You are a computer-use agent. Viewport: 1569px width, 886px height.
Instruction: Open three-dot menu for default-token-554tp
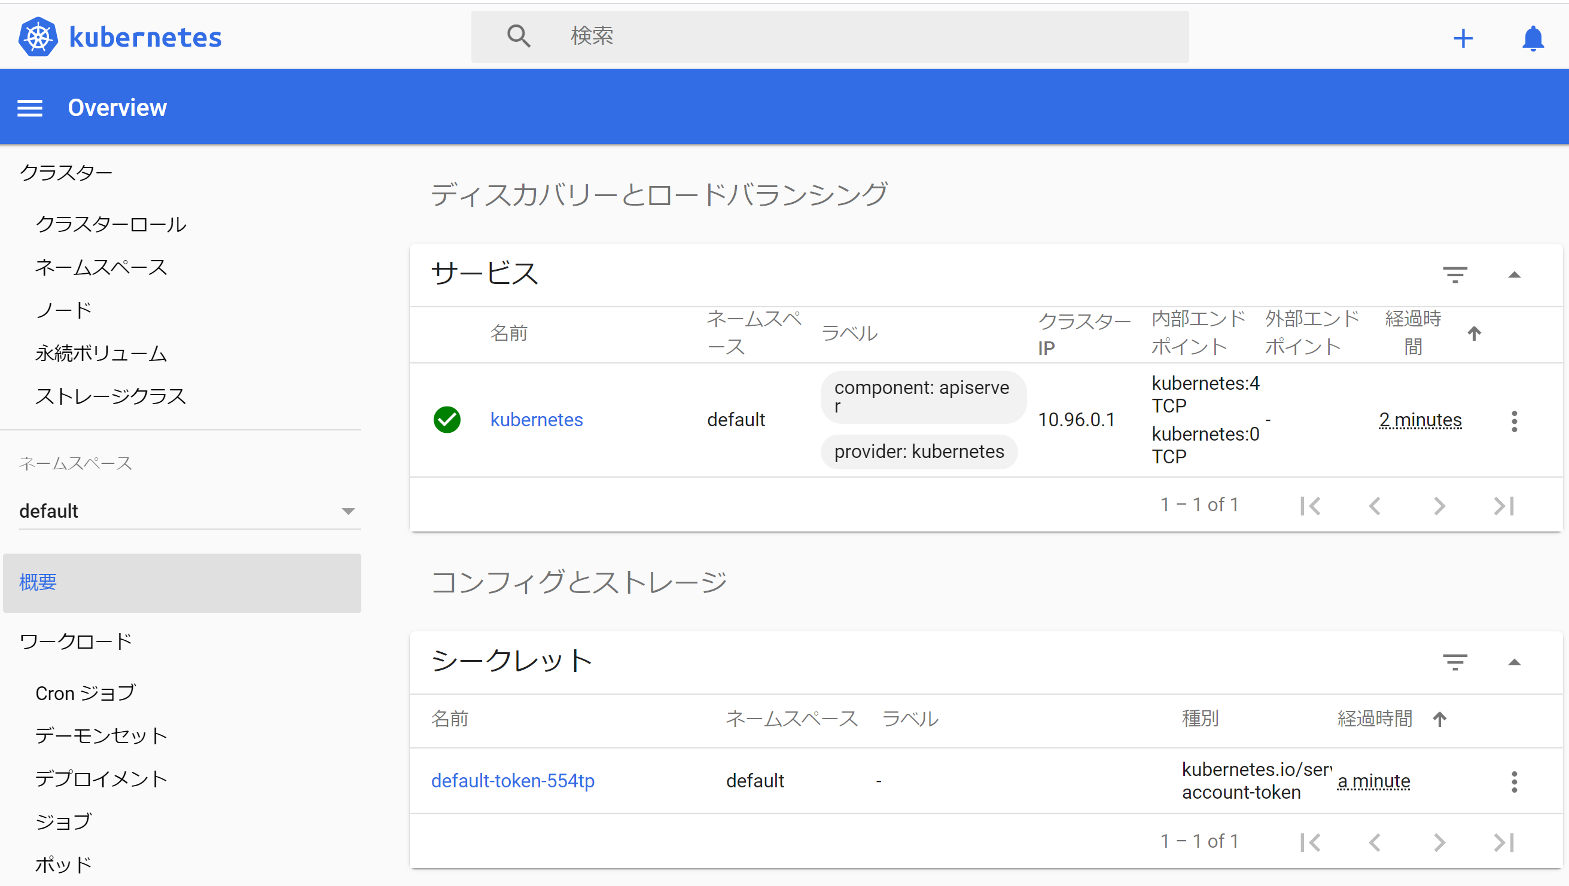[x=1513, y=781]
